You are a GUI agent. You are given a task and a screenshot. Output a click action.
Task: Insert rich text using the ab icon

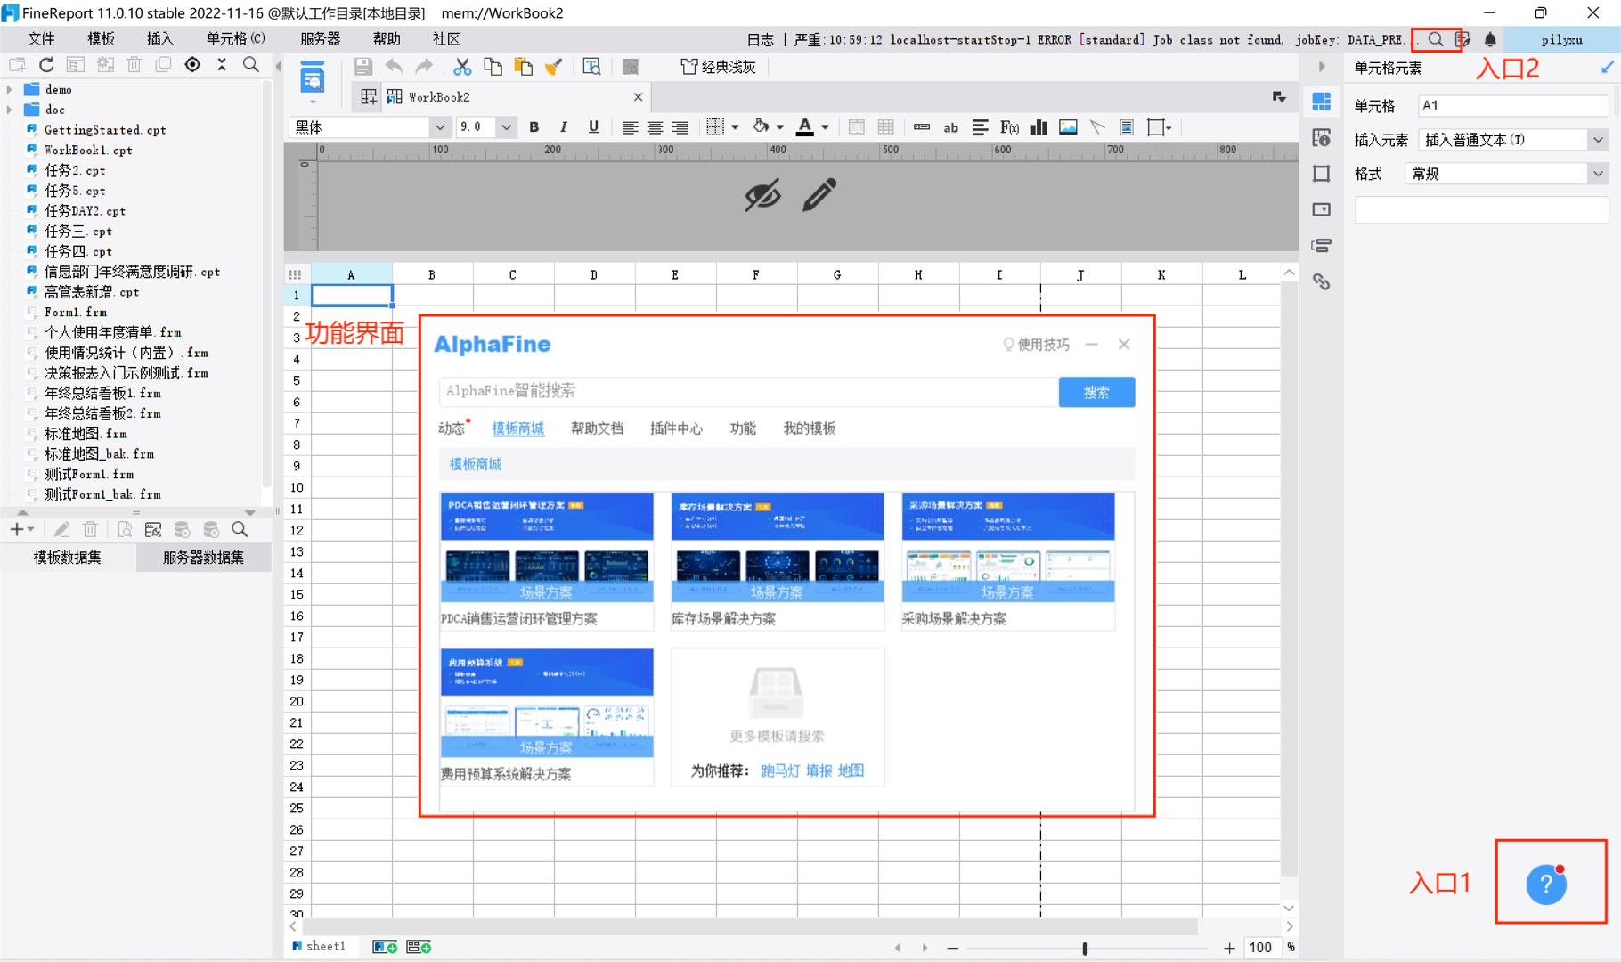point(951,127)
